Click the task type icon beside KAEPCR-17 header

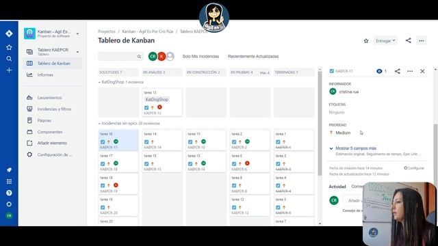331,71
